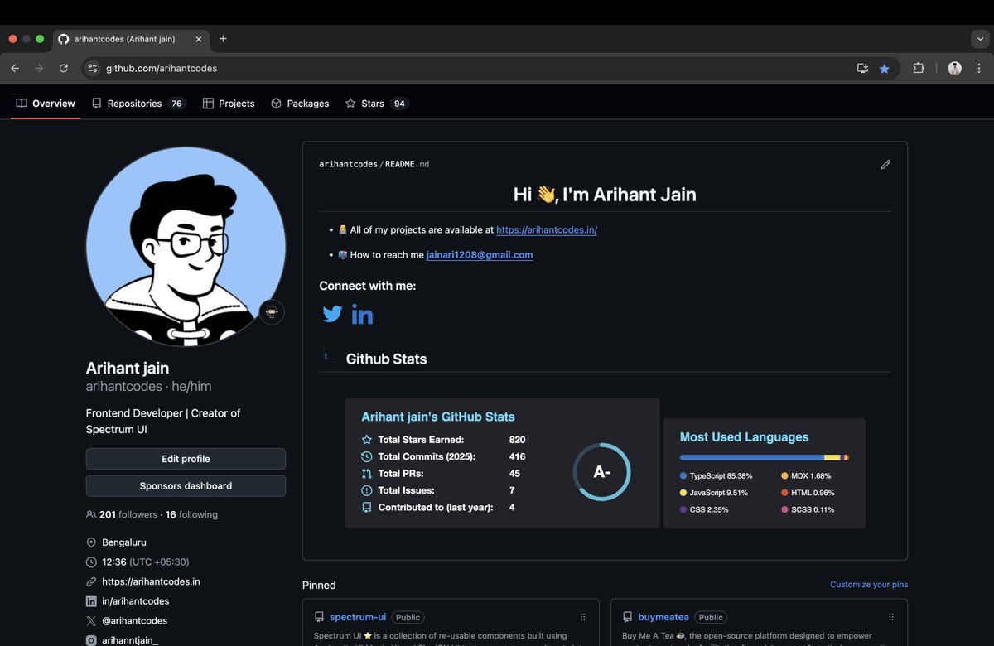Click the Edit profile button
The width and height of the screenshot is (994, 646).
186,459
